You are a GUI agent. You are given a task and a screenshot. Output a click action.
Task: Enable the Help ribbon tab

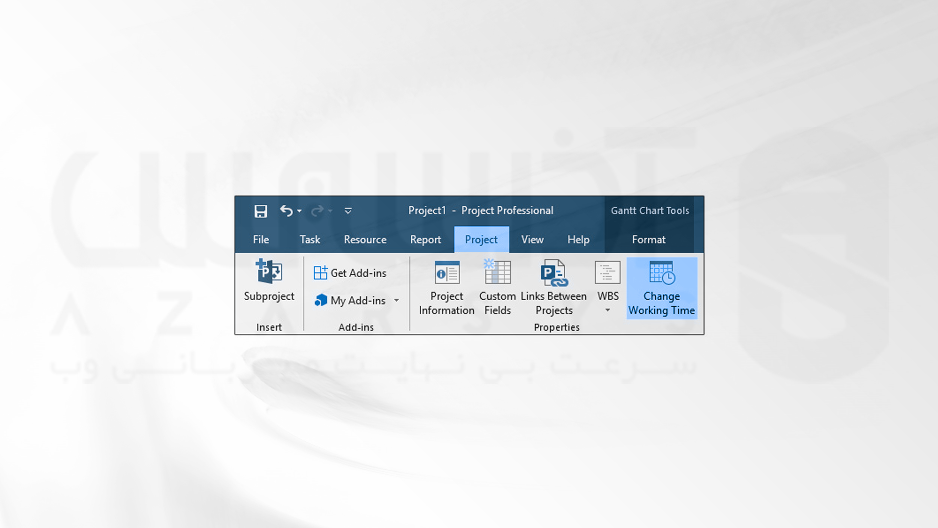click(x=578, y=239)
